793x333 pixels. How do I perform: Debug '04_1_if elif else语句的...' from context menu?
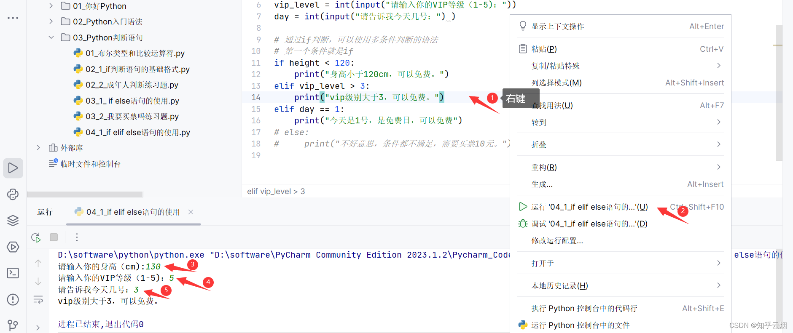621,224
